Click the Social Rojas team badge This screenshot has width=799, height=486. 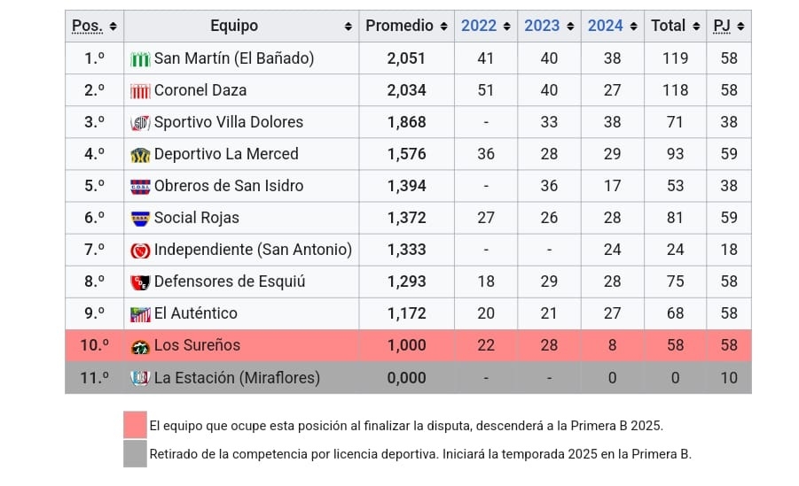[140, 219]
